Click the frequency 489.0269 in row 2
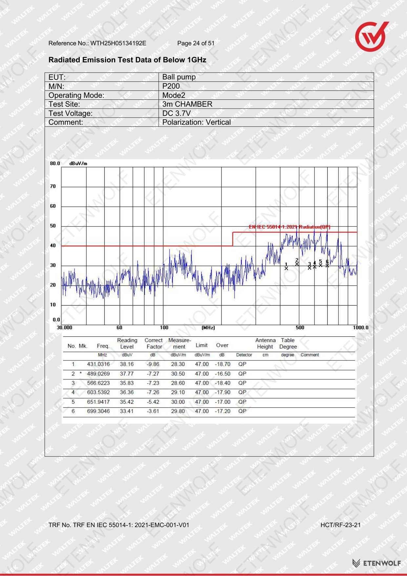Image resolution: width=407 pixels, height=576 pixels. pyautogui.click(x=98, y=373)
